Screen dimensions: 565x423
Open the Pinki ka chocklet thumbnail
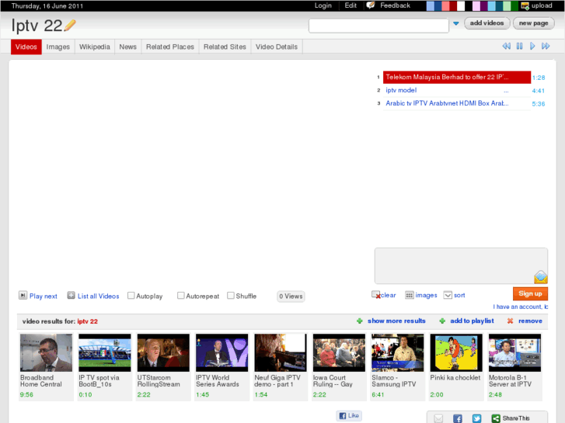point(456,352)
